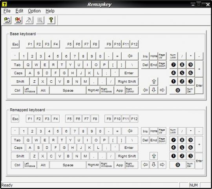212x189 pixels.
Task: Click Caps key on the Remapped keyboard
Action: point(18,148)
